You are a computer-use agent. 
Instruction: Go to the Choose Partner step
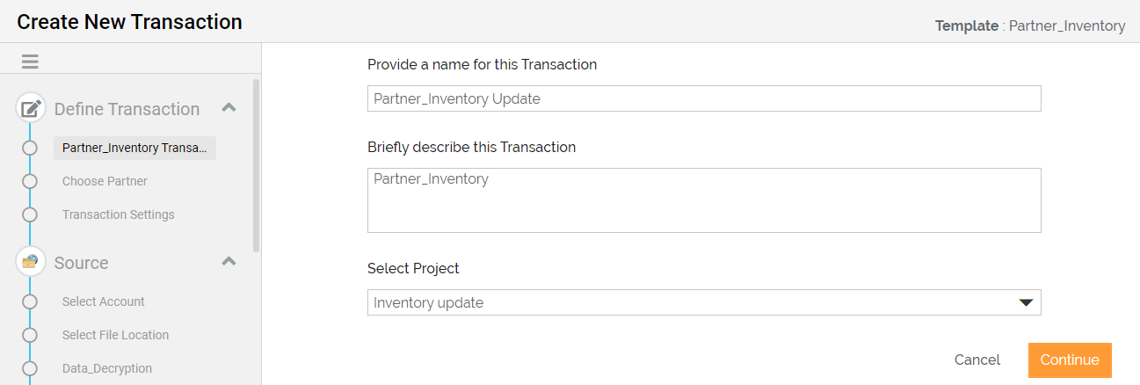105,181
